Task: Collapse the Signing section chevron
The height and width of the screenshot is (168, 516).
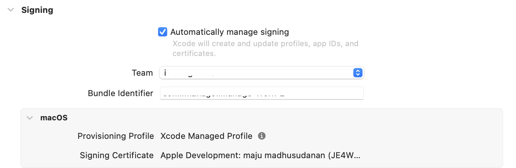Action: pos(11,10)
